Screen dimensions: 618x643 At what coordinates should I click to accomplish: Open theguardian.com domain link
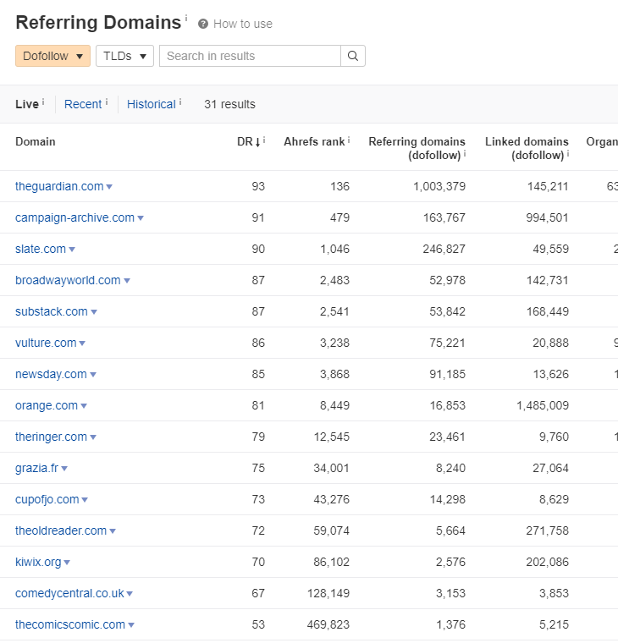click(59, 186)
